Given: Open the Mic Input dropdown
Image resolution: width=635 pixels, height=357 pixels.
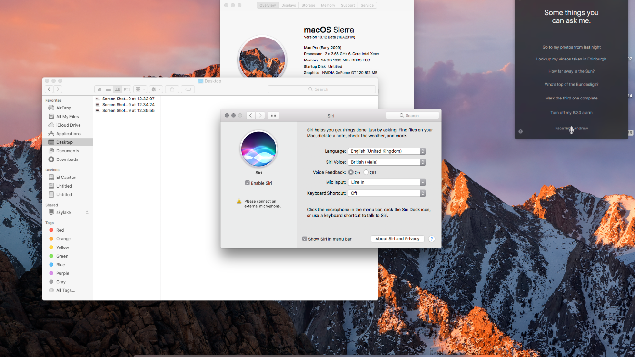Looking at the screenshot, I should point(387,182).
